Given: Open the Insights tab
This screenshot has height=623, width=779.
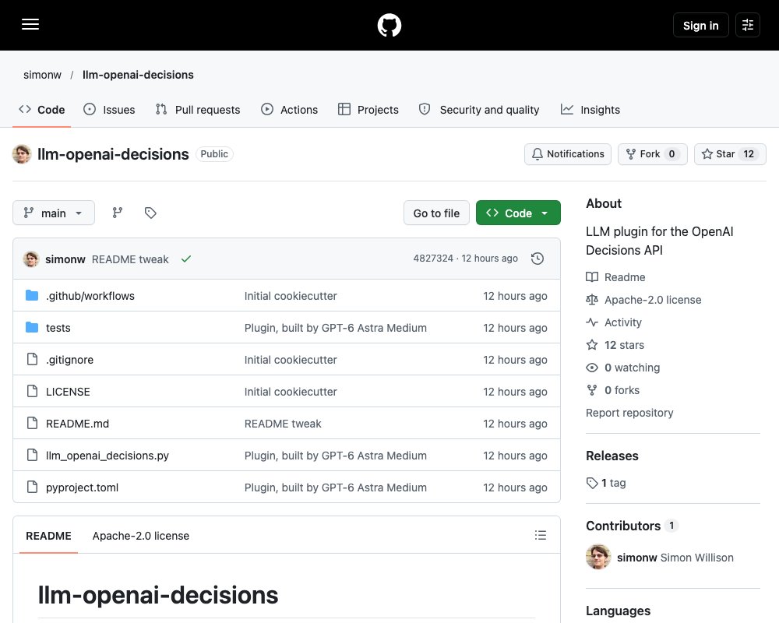Looking at the screenshot, I should pyautogui.click(x=590, y=109).
